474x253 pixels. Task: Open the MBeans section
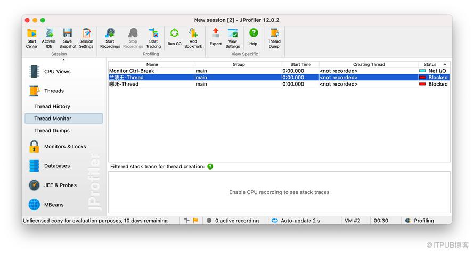(46, 205)
